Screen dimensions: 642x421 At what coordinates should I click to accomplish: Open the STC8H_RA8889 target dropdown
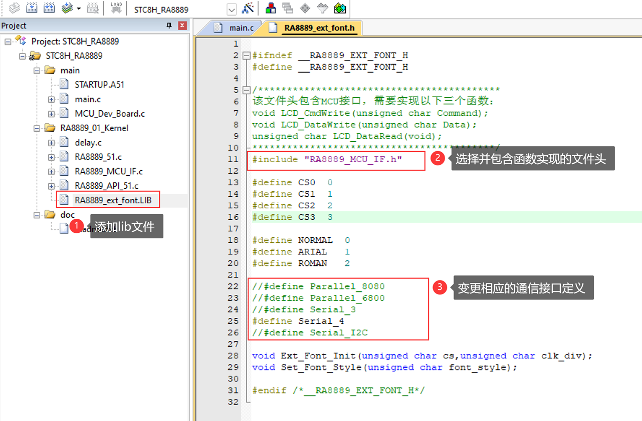(231, 10)
